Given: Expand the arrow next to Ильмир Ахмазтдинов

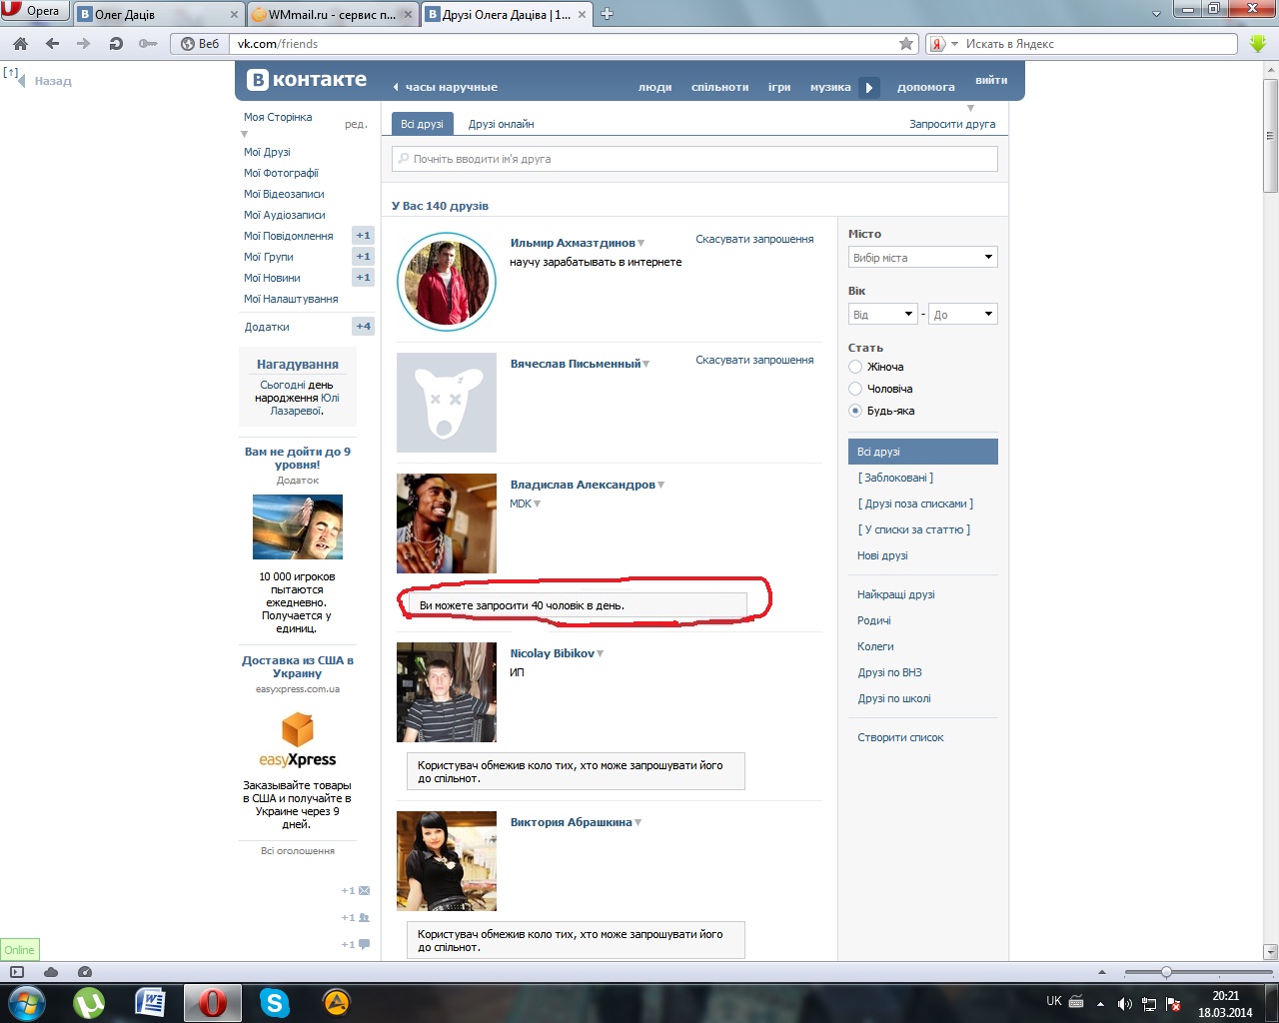Looking at the screenshot, I should coord(641,244).
